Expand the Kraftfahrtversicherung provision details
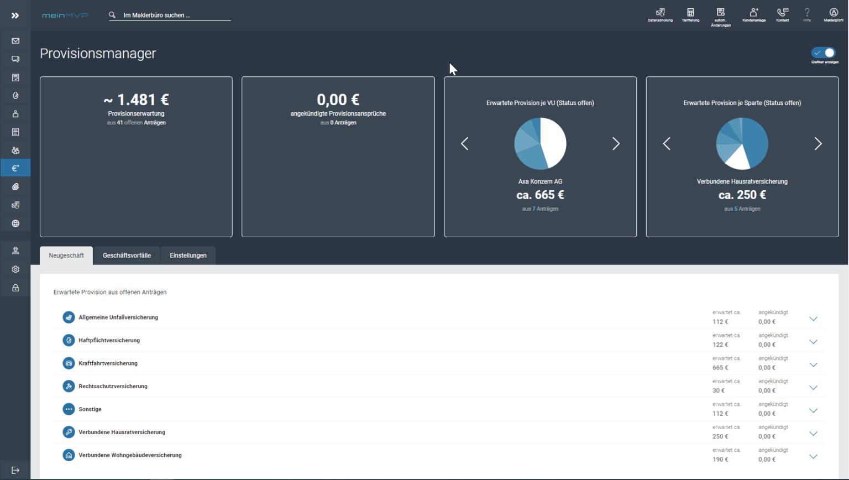This screenshot has height=480, width=849. click(813, 364)
